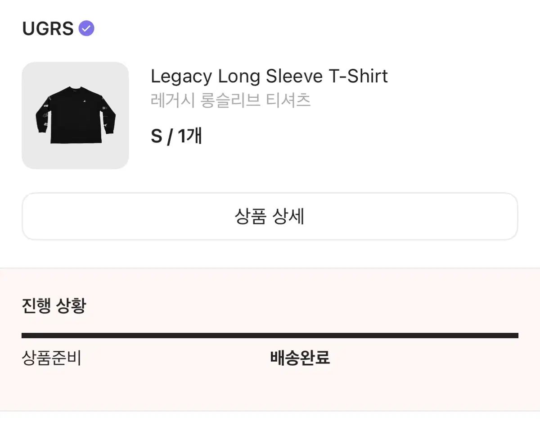Select the 상품준비 progress step
This screenshot has height=422, width=540.
51,358
